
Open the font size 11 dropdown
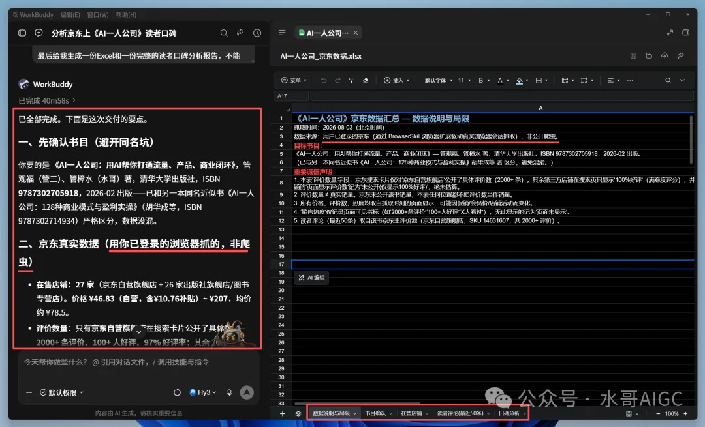[465, 80]
